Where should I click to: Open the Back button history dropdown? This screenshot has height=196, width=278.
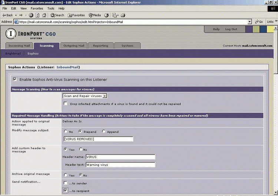click(16, 15)
